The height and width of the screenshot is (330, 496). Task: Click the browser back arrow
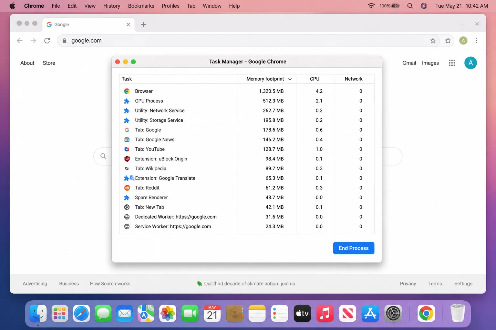pos(20,41)
